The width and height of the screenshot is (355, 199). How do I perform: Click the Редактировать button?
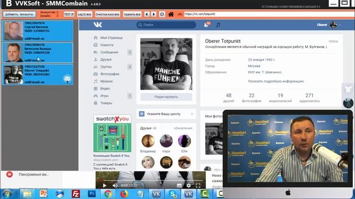point(166,97)
